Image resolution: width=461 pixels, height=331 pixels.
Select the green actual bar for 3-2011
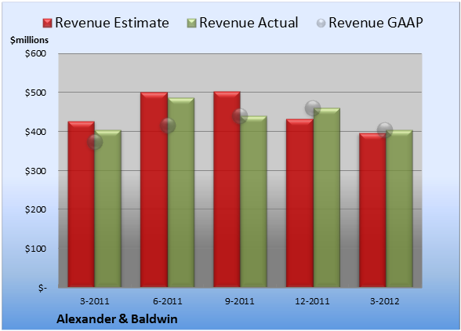(x=108, y=209)
